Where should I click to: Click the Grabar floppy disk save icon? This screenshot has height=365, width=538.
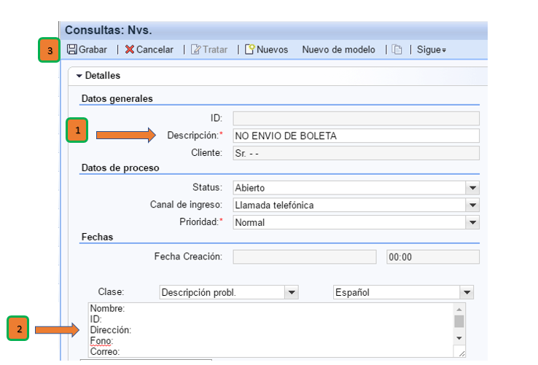[71, 50]
